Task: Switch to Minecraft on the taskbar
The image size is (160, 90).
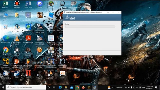Action: point(89,87)
